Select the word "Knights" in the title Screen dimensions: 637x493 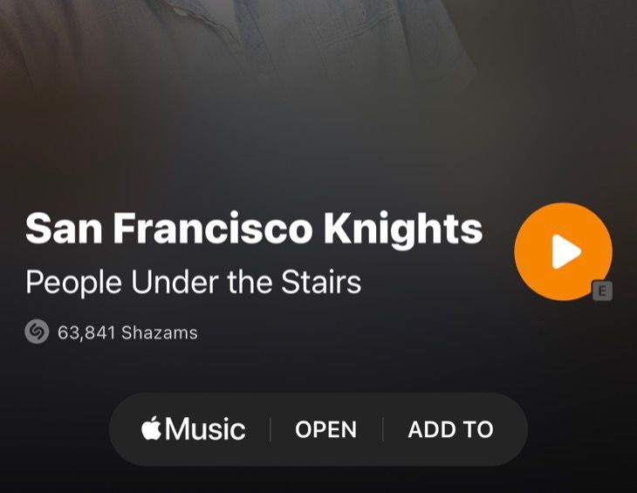coord(402,229)
